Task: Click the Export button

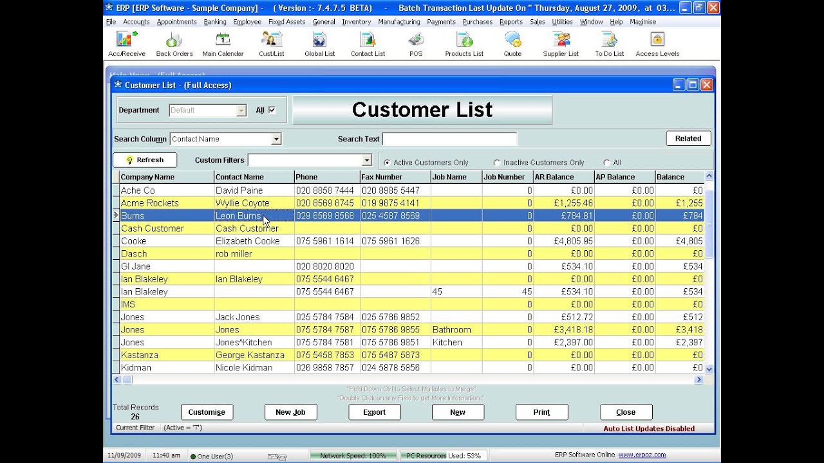Action: click(x=374, y=412)
